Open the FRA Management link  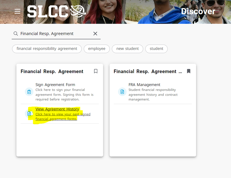coord(144,85)
